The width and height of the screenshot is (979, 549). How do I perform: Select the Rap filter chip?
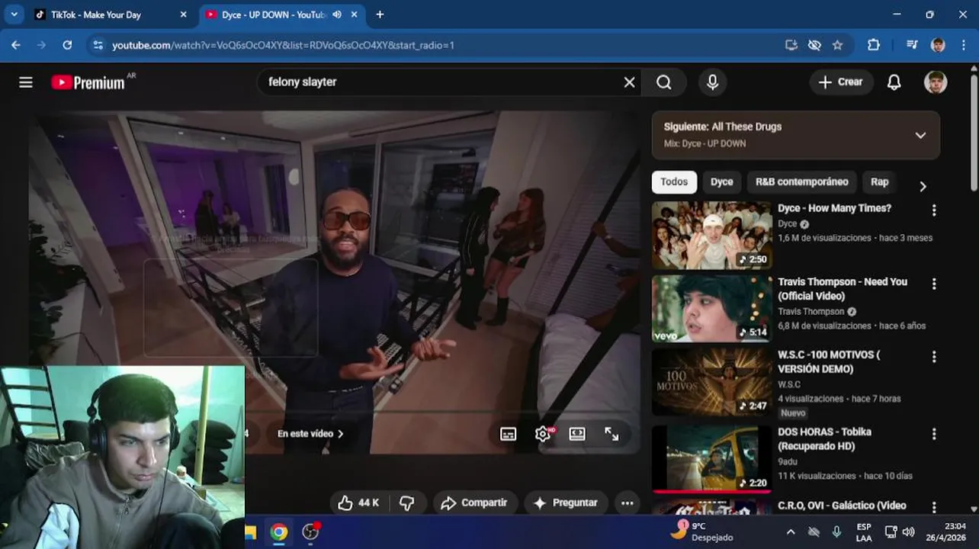click(x=879, y=182)
